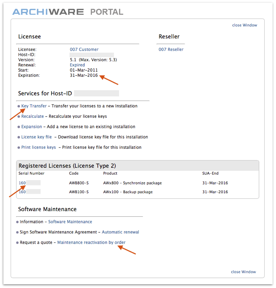Click the bottom close Window link
This screenshot has height=288, width=276.
coord(243,272)
